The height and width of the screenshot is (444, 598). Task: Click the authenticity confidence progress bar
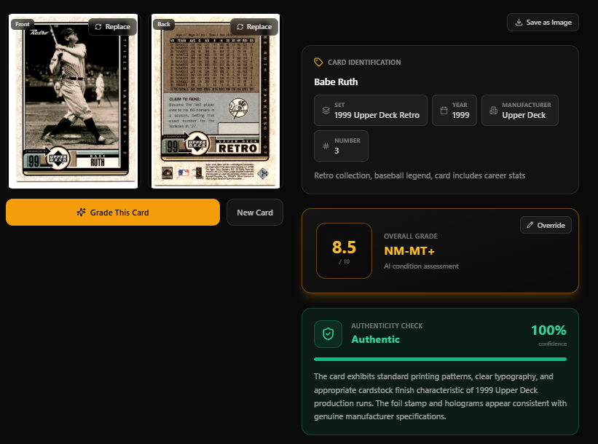click(x=440, y=359)
